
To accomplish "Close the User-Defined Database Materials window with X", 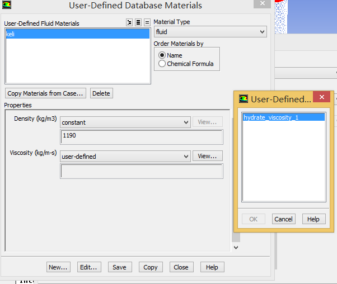I will click(x=262, y=4).
